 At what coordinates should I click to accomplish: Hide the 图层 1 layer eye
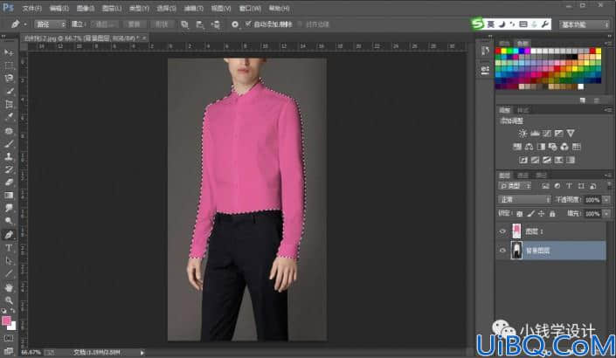pyautogui.click(x=502, y=231)
